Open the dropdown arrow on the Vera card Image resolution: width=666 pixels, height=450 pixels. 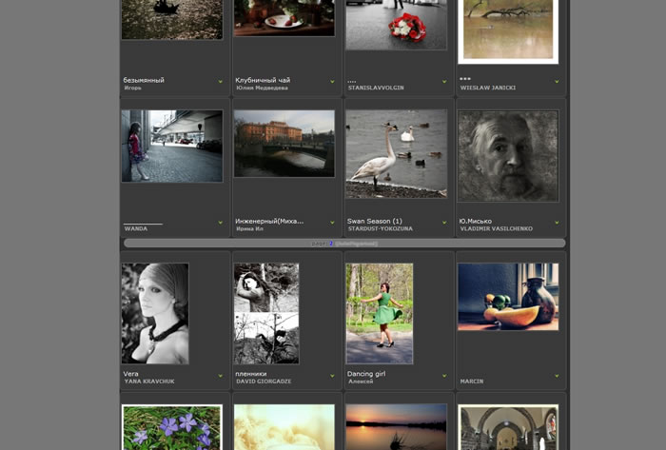pyautogui.click(x=220, y=376)
